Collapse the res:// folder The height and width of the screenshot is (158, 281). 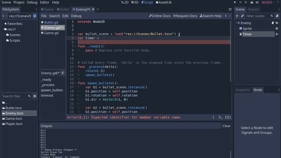tap(3, 29)
